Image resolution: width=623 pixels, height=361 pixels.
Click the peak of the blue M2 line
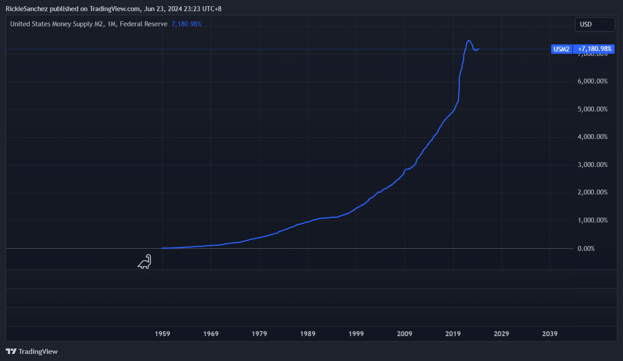tap(469, 41)
